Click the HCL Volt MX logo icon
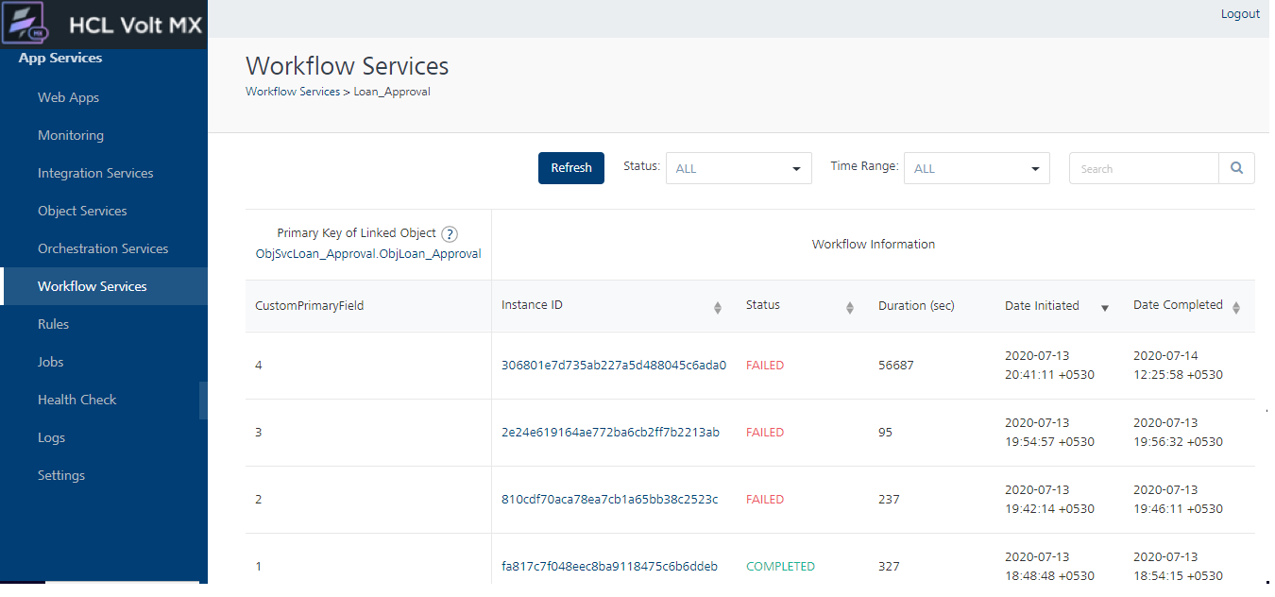 26,24
